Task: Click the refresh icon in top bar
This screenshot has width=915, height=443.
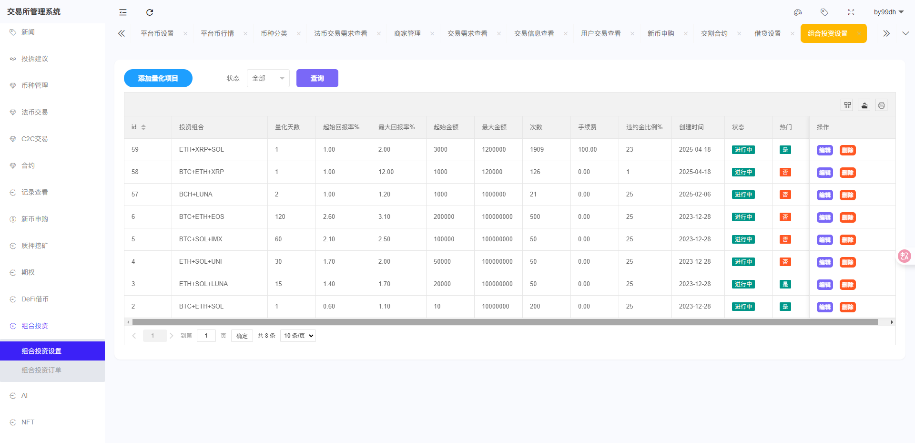Action: (150, 12)
